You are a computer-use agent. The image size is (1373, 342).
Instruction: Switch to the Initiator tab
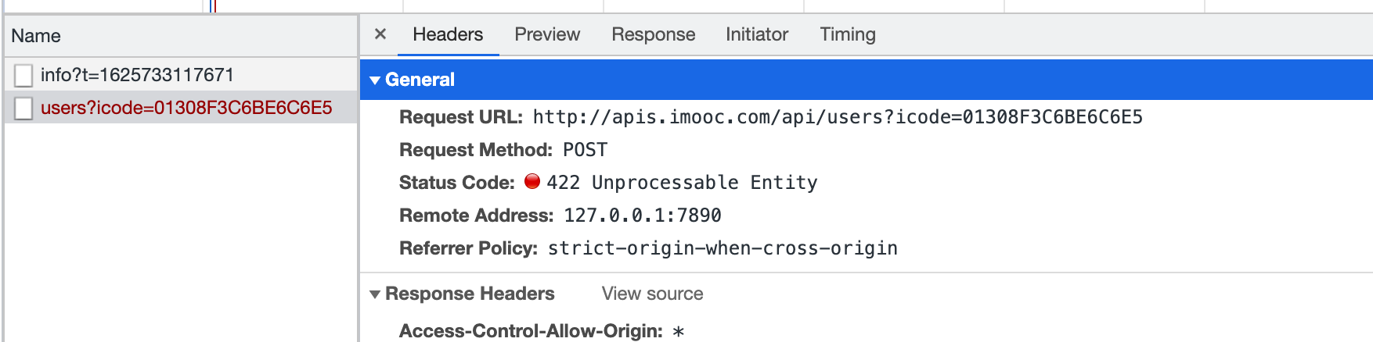(756, 34)
